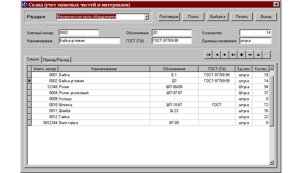Click the Наименование column header

click(x=104, y=69)
